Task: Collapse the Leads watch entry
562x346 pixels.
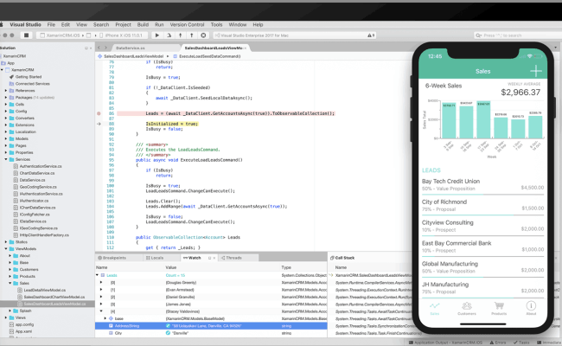Action: pyautogui.click(x=97, y=275)
